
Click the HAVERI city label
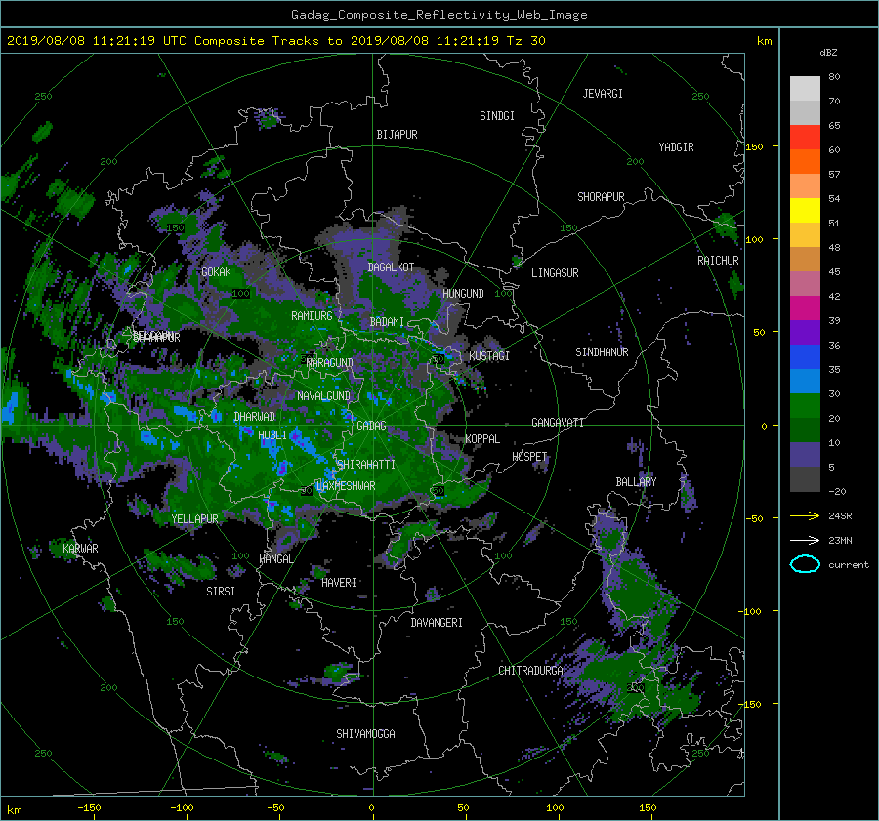coord(339,583)
